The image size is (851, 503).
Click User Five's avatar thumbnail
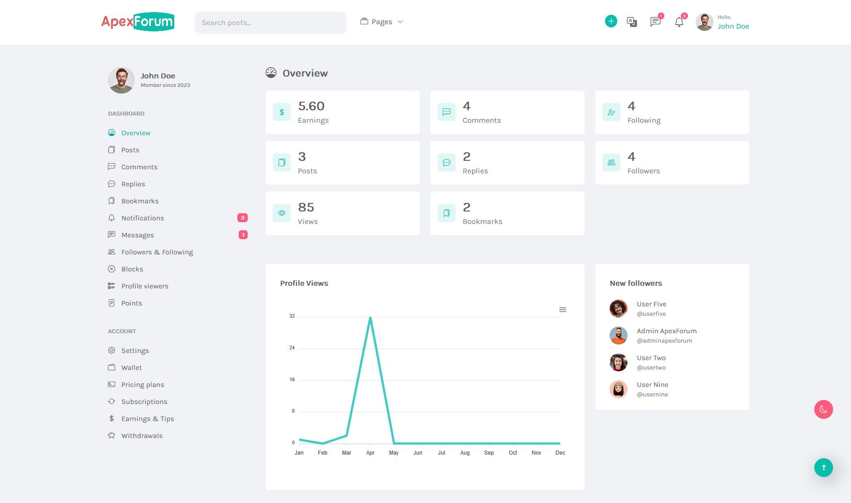[618, 309]
